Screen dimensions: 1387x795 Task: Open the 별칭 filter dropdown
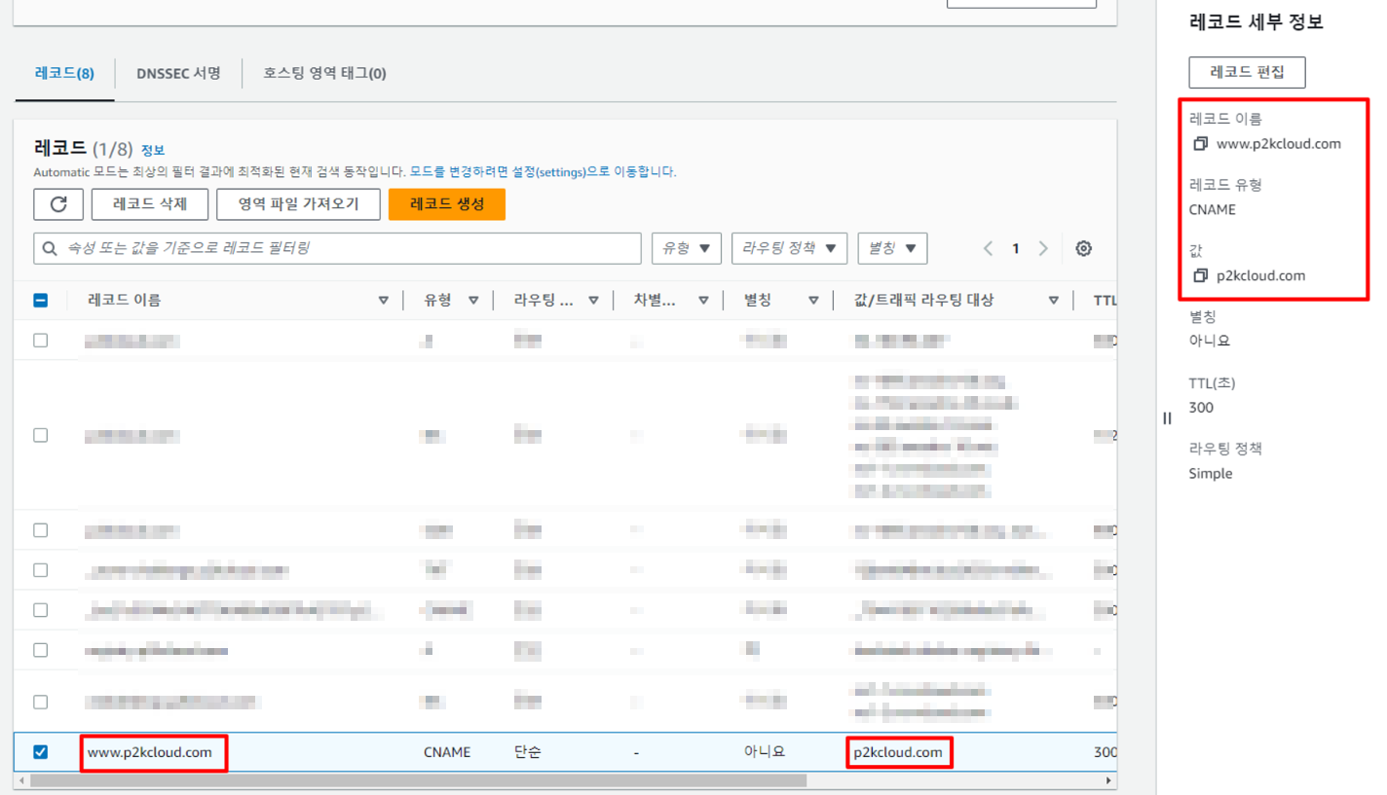[892, 249]
